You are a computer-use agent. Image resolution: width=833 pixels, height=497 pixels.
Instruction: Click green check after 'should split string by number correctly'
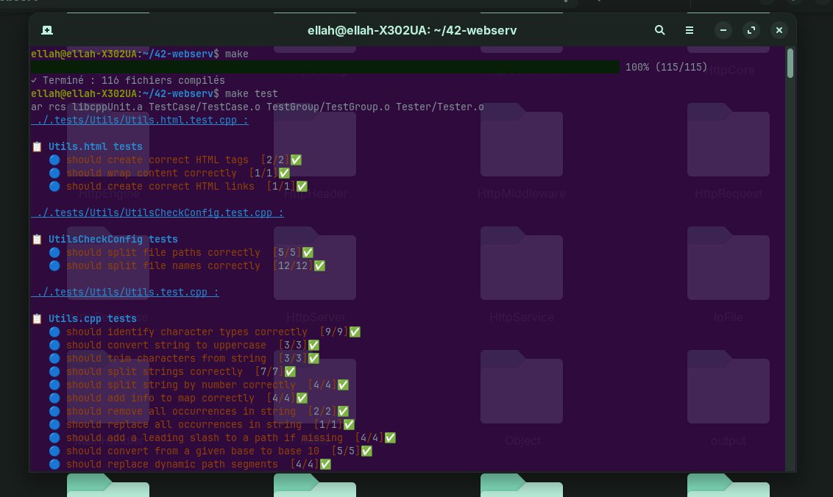(343, 385)
